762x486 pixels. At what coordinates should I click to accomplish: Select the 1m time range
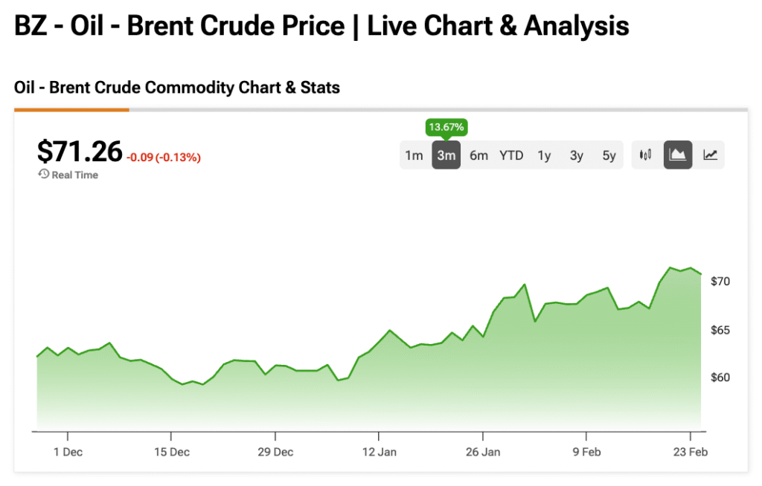coord(414,155)
